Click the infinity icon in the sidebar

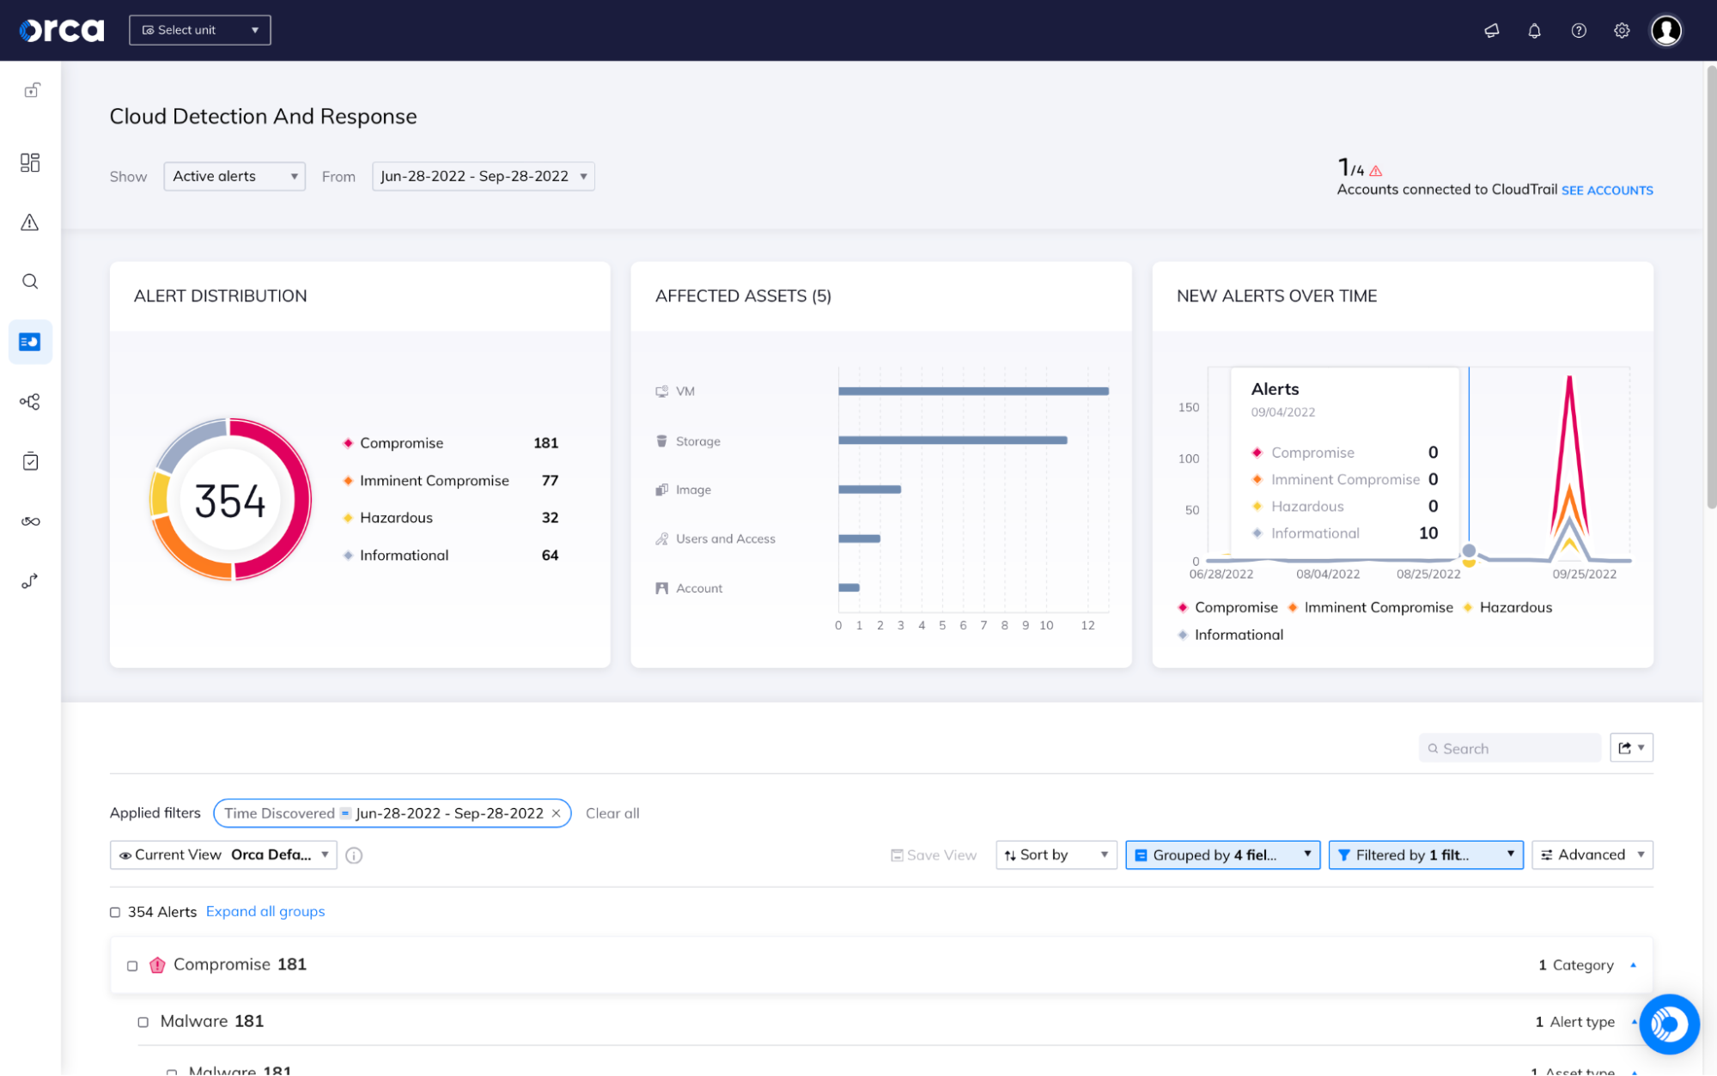coord(30,520)
